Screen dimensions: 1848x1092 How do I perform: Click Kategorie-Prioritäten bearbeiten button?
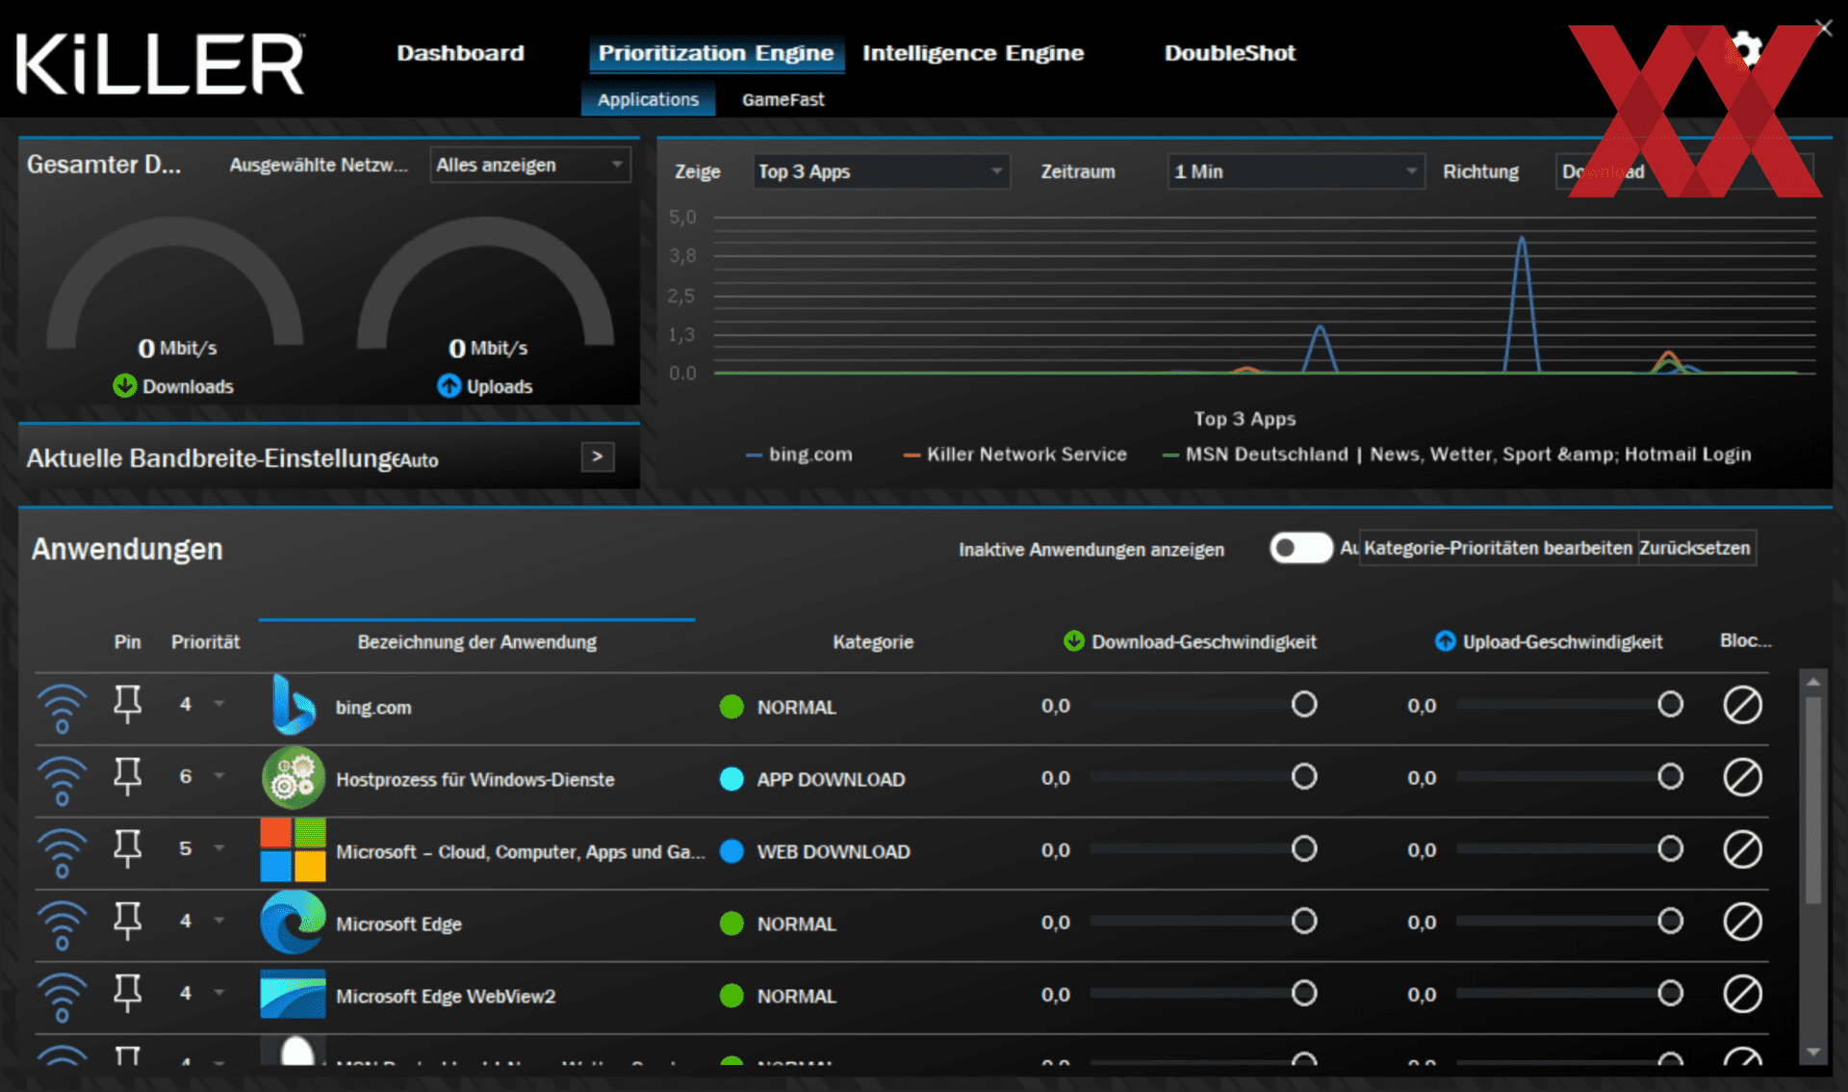pyautogui.click(x=1498, y=548)
